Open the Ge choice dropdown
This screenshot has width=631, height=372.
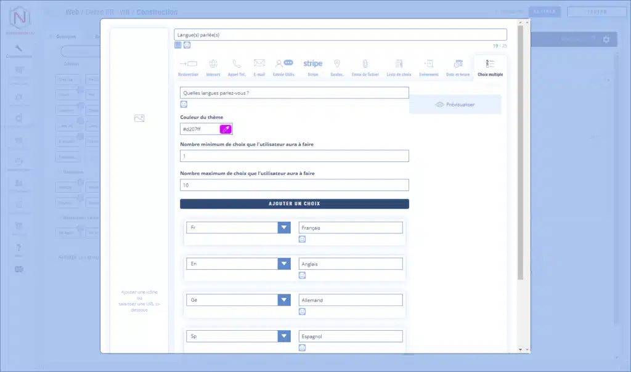(x=283, y=300)
